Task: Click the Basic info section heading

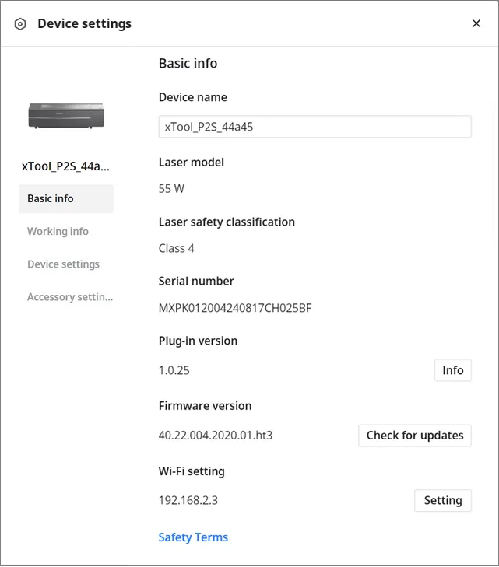Action: 188,64
